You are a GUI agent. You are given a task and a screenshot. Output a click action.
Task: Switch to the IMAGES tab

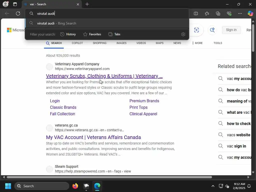(121, 43)
